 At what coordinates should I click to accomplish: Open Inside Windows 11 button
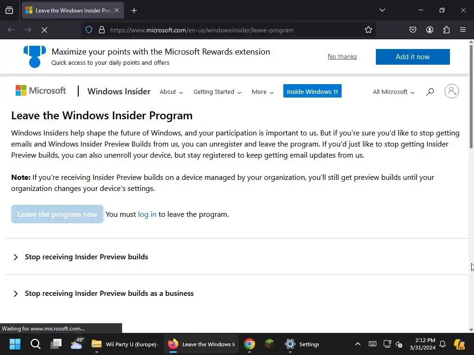click(312, 91)
